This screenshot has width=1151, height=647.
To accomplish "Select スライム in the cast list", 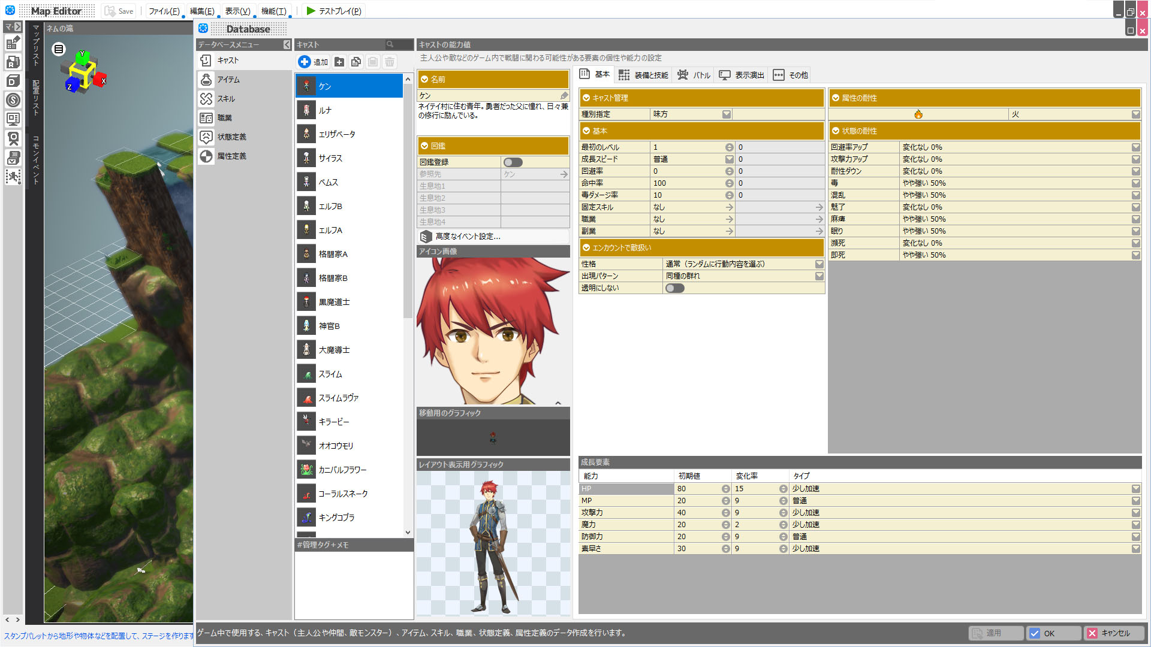I will tap(330, 374).
